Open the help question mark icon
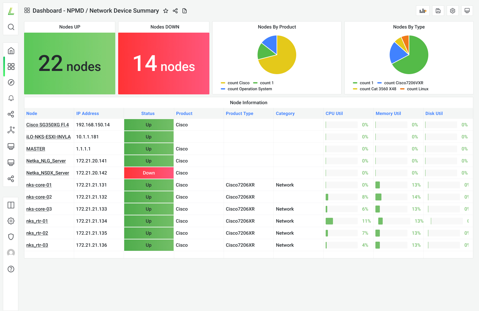 coord(11,269)
